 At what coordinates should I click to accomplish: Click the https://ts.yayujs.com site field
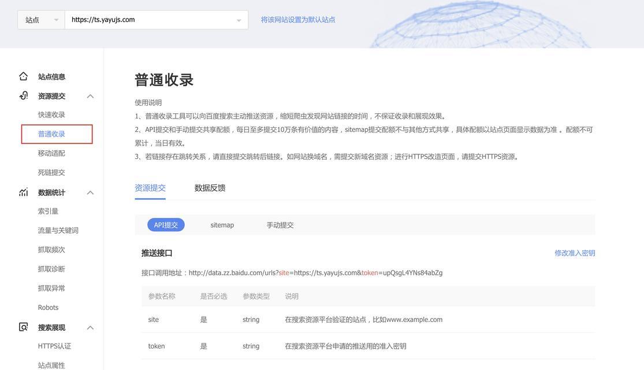(x=157, y=20)
